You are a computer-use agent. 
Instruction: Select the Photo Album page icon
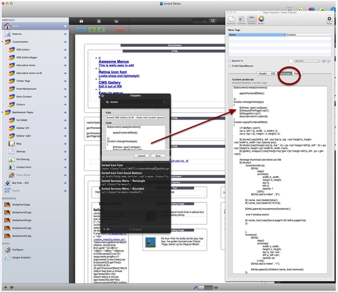click(12, 175)
